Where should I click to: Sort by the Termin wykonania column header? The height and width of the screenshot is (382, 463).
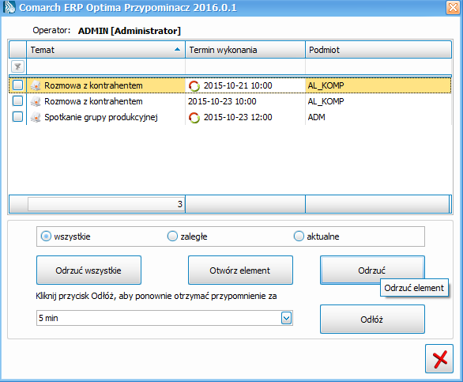[245, 50]
